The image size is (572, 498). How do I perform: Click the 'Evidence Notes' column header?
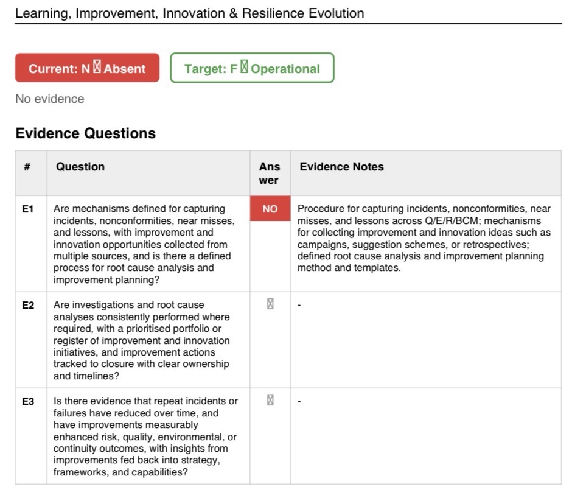[341, 167]
